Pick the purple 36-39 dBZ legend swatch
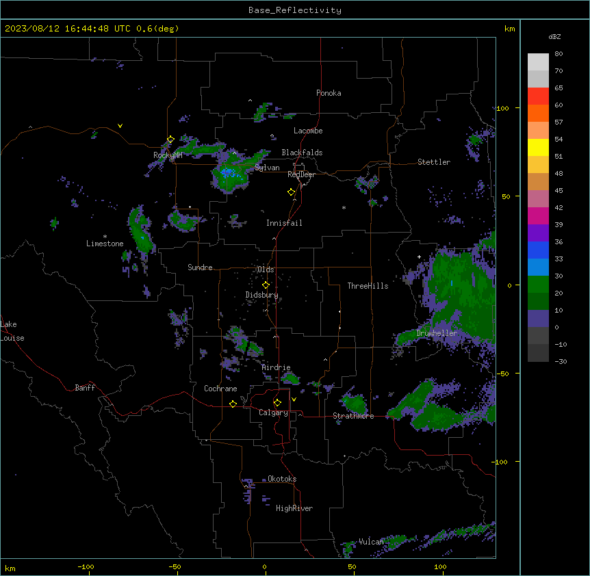The height and width of the screenshot is (576, 590). coord(538,233)
